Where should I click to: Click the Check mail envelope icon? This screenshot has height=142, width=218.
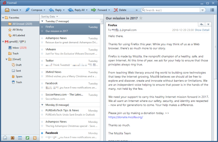[7, 10]
